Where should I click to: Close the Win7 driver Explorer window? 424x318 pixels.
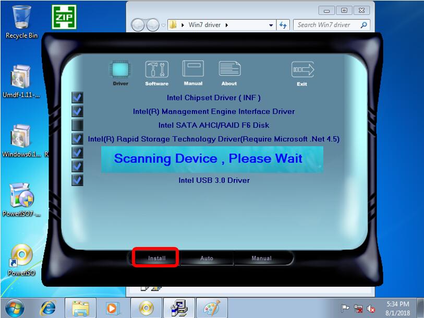pos(361,10)
